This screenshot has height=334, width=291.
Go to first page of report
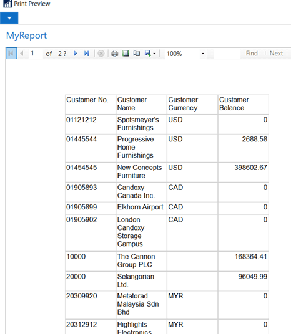pyautogui.click(x=11, y=53)
